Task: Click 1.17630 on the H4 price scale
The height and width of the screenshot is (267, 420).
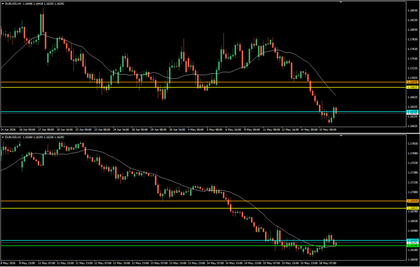Action: click(413, 49)
